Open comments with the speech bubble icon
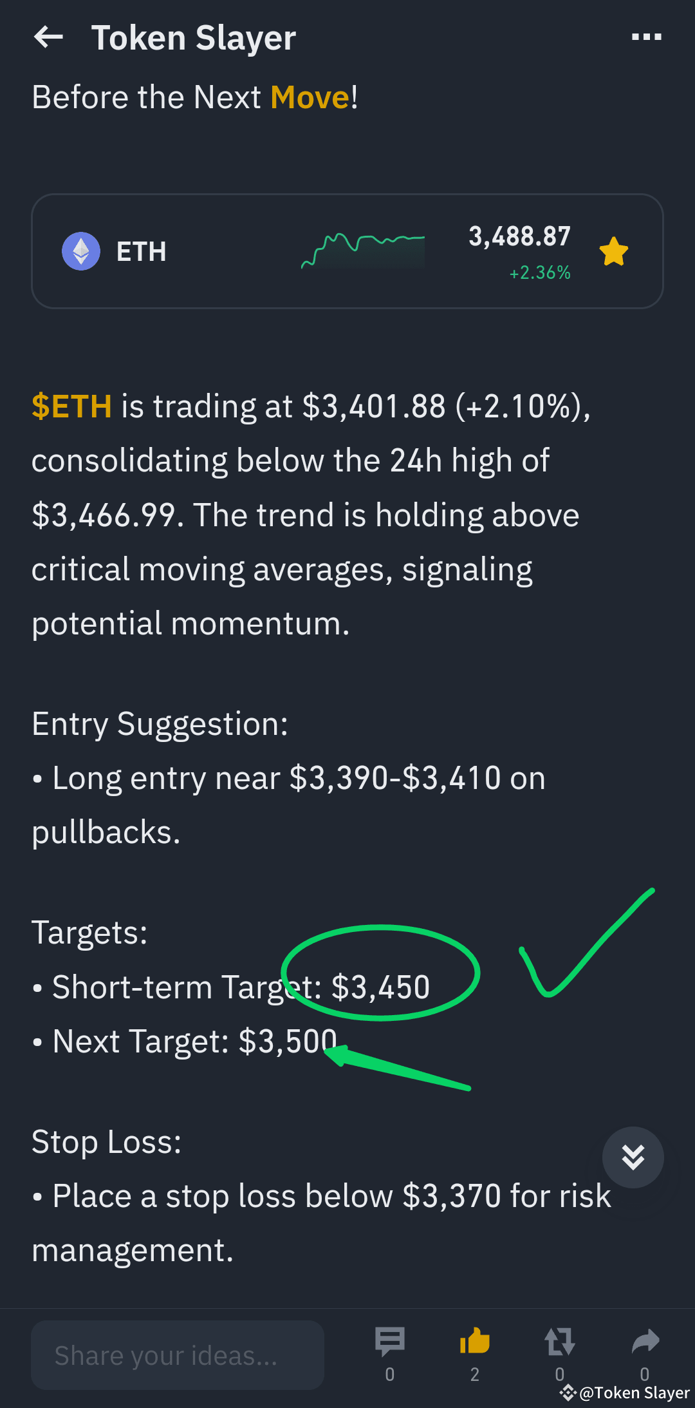The width and height of the screenshot is (695, 1408). [x=389, y=1342]
